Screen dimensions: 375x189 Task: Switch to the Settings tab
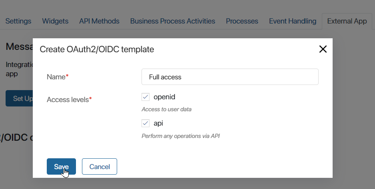[x=18, y=21]
